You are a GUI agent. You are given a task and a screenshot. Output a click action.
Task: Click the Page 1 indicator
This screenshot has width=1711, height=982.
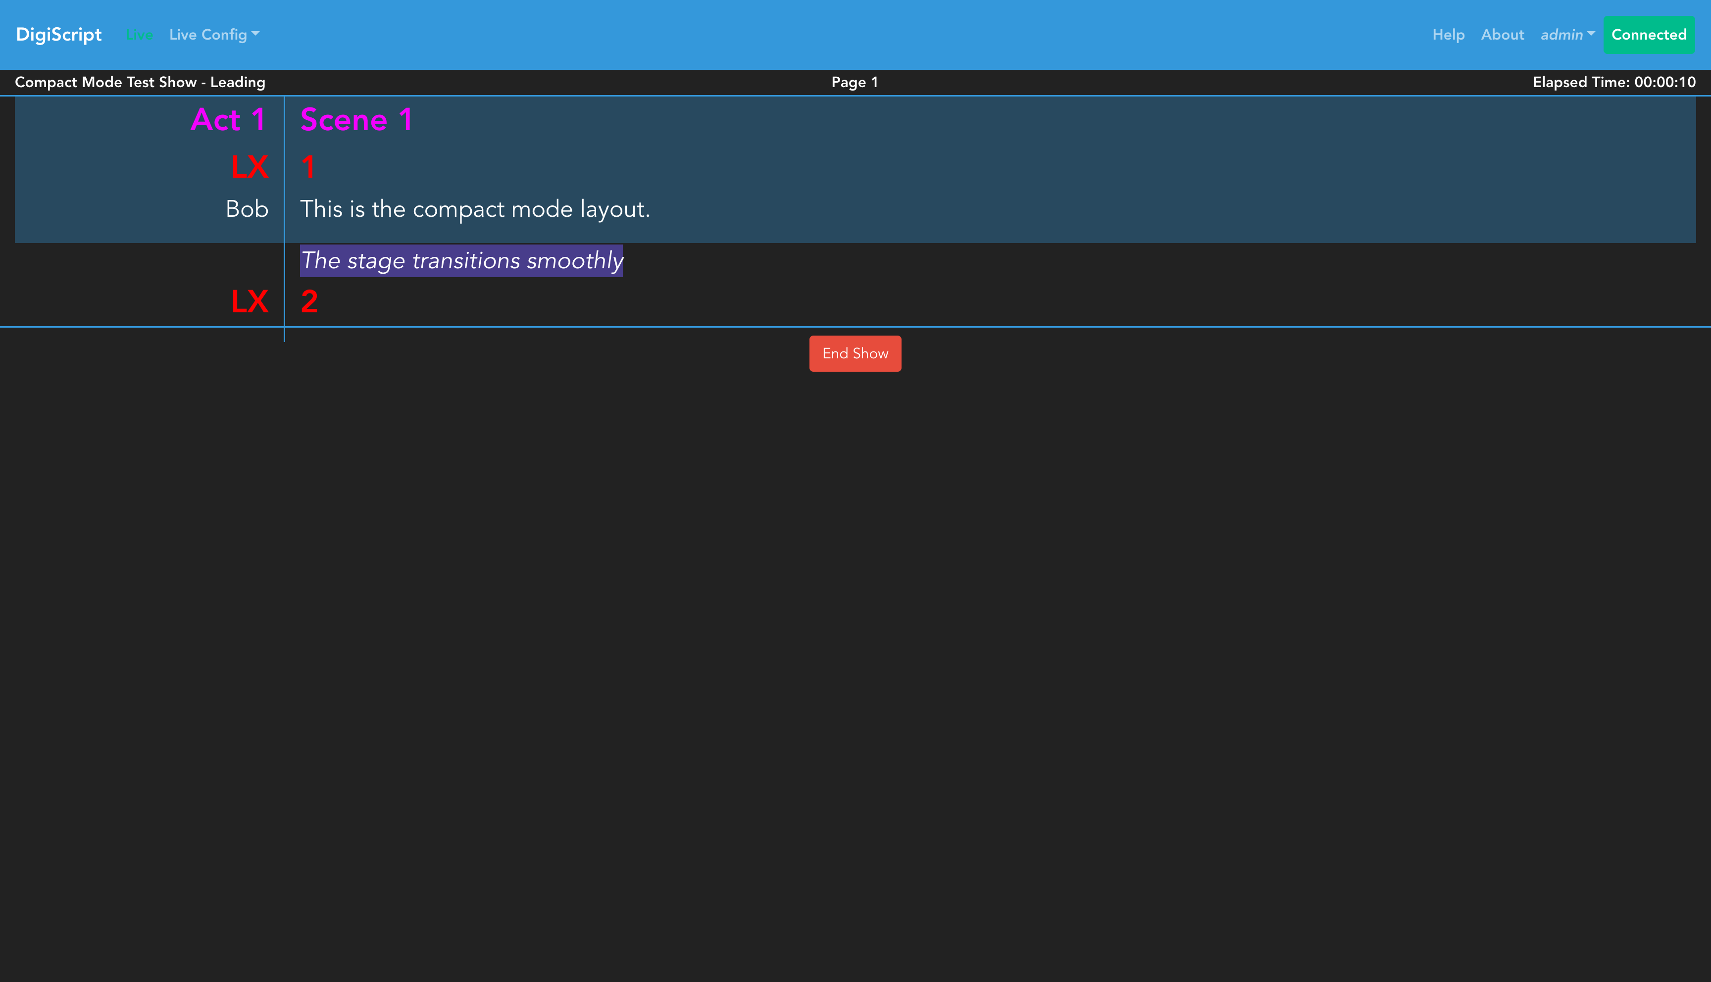855,82
